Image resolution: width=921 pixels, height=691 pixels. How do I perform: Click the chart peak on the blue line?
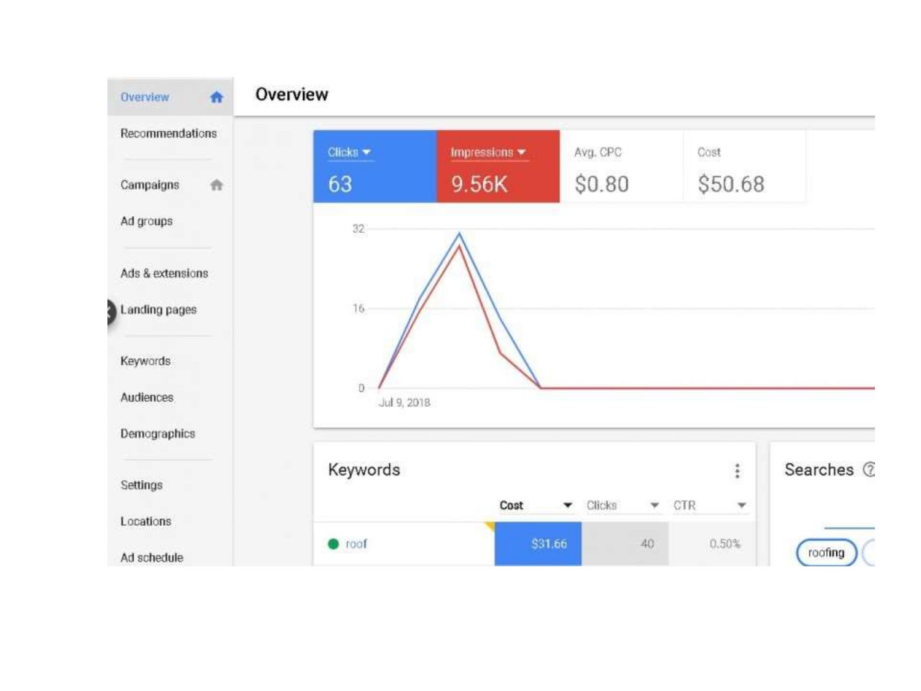pyautogui.click(x=459, y=233)
